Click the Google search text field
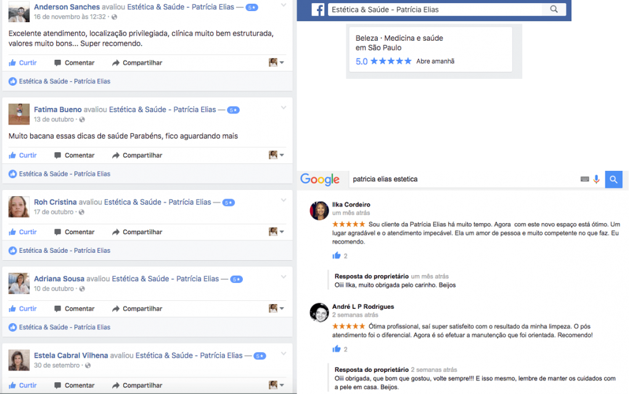 tap(464, 179)
